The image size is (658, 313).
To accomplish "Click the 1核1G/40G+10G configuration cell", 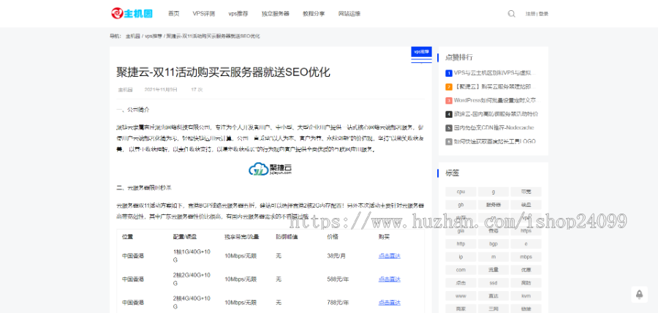I will click(192, 256).
